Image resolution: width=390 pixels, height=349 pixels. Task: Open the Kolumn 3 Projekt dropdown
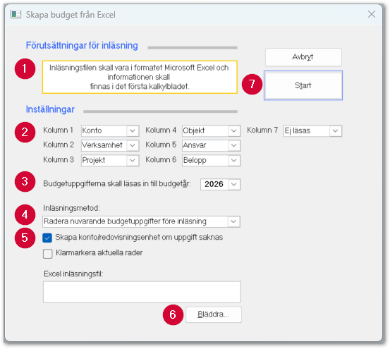coord(110,160)
